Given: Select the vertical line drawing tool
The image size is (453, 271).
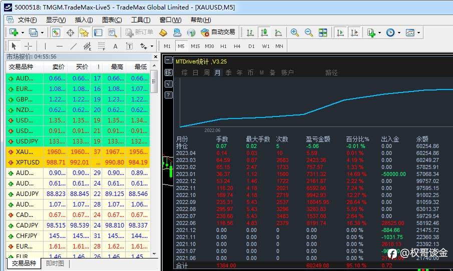Looking at the screenshot, I should pyautogui.click(x=45, y=46).
